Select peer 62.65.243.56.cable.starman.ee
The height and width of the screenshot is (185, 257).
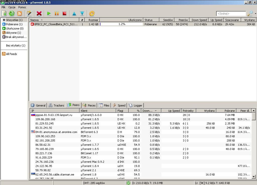[141, 174]
